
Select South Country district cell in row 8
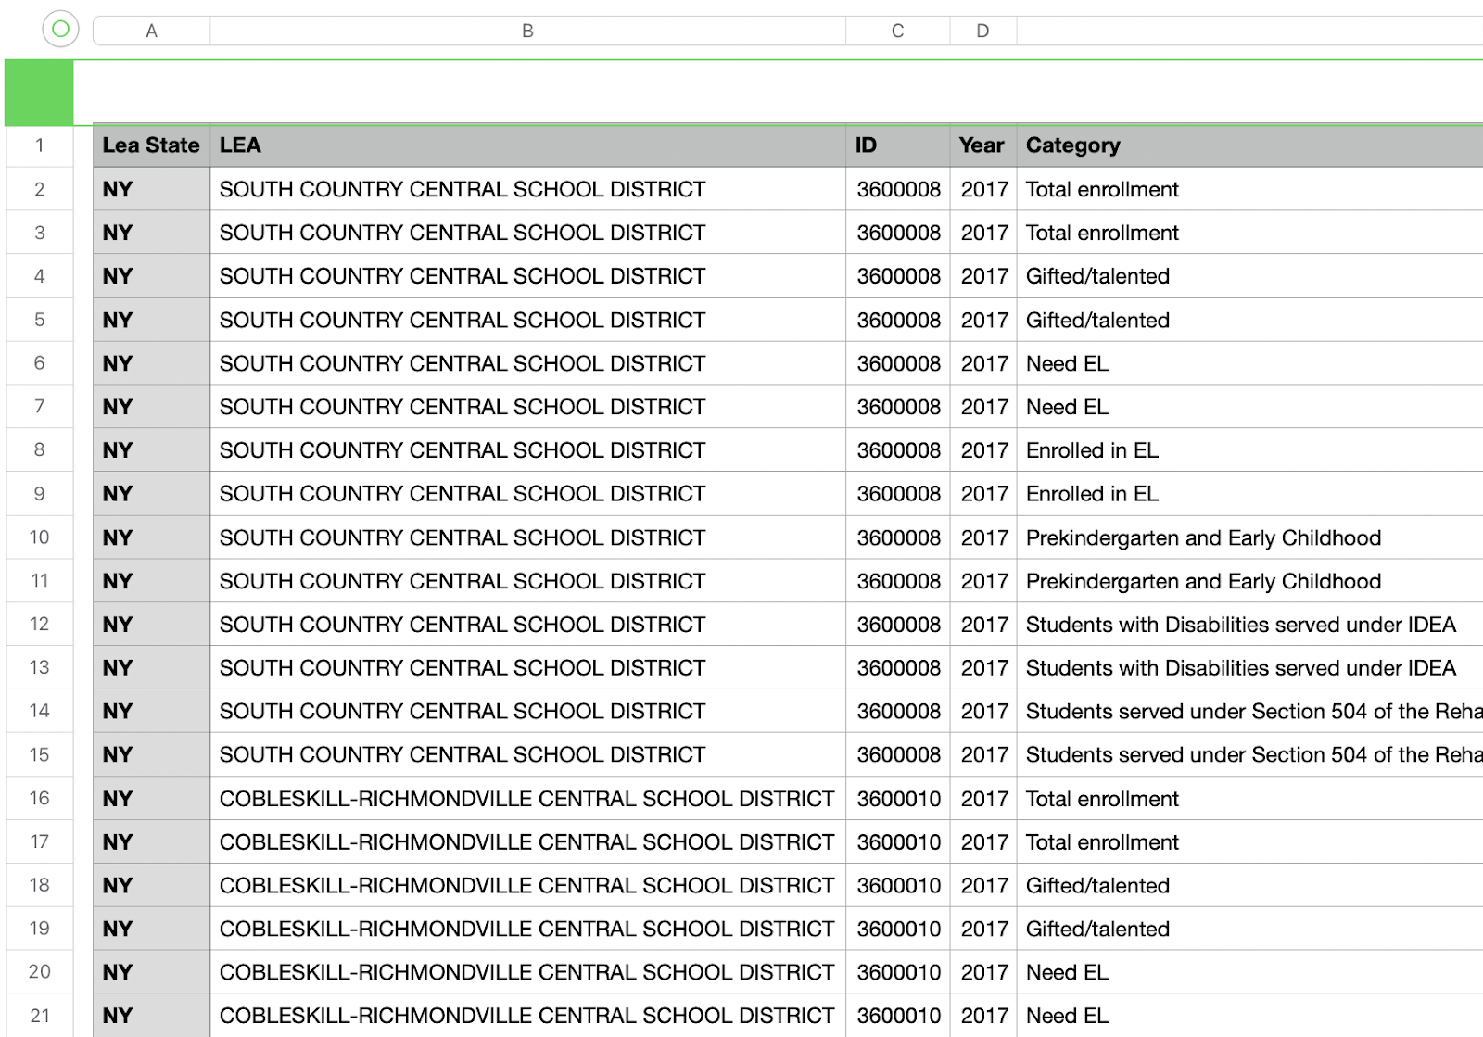click(x=527, y=450)
